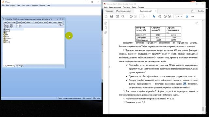Open the Файл menu in Acrobat Reader

click(105, 7)
